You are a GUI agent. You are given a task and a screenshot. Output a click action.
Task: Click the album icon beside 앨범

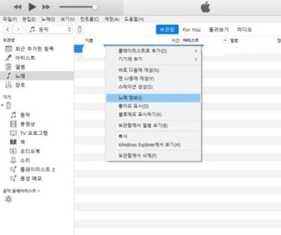8,67
